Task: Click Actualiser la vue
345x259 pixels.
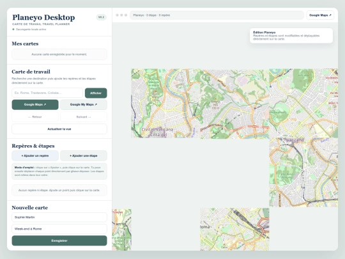Action: point(59,129)
